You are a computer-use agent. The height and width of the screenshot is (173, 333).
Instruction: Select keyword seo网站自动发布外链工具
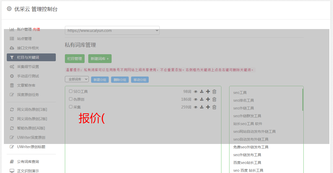(254, 132)
